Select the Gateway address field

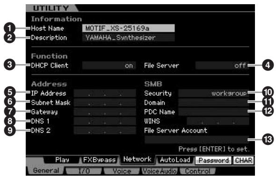pyautogui.click(x=105, y=112)
